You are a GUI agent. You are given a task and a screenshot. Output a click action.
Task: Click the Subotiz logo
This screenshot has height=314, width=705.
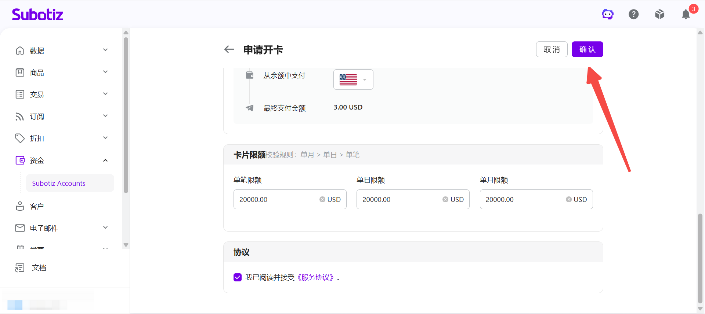[x=37, y=14]
